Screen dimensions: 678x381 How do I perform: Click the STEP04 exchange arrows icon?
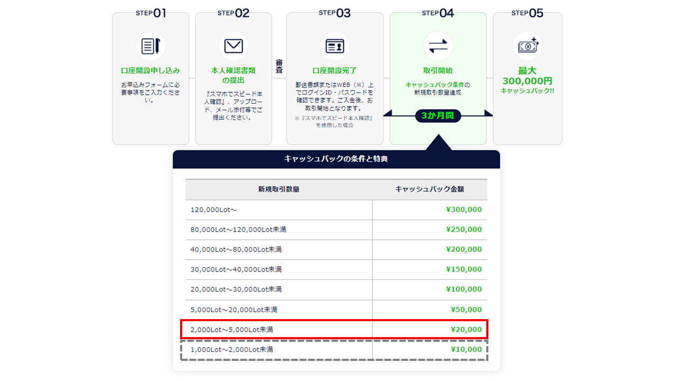pyautogui.click(x=438, y=46)
